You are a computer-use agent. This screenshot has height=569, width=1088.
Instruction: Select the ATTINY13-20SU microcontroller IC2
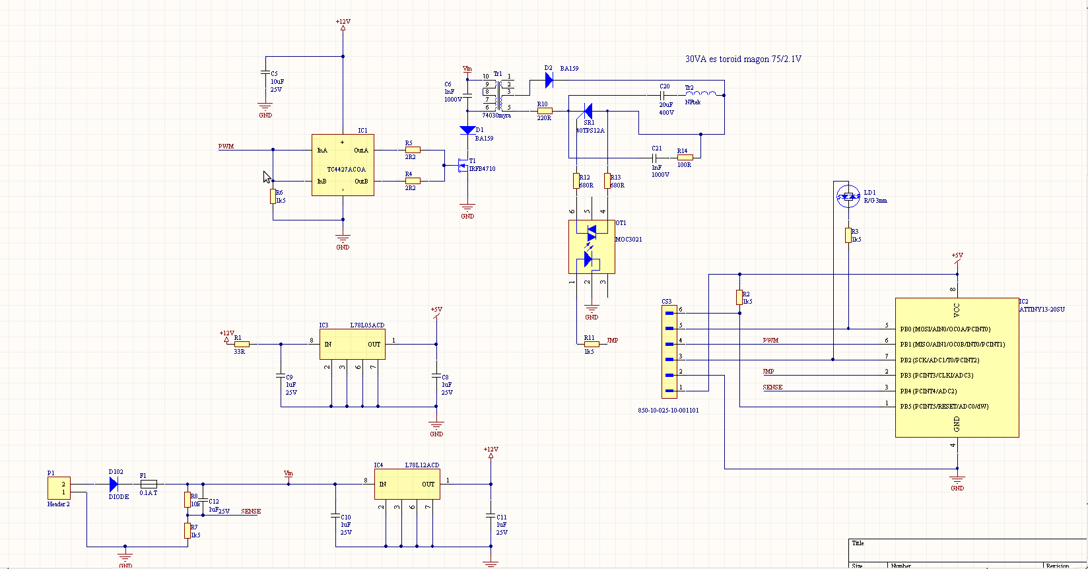(x=957, y=368)
